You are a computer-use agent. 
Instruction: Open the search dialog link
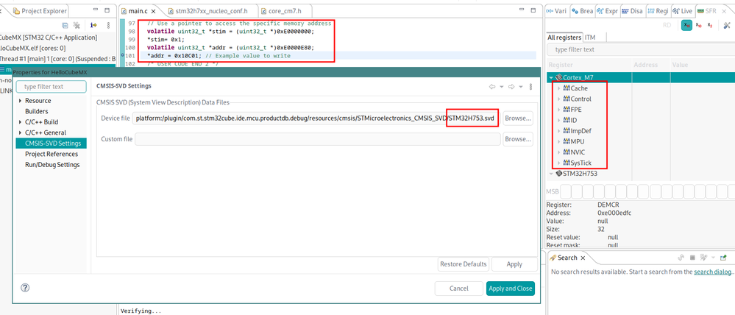(x=712, y=272)
